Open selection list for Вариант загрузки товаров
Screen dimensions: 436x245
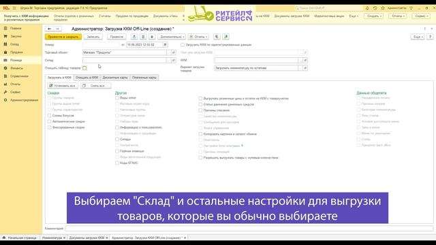click(300, 68)
